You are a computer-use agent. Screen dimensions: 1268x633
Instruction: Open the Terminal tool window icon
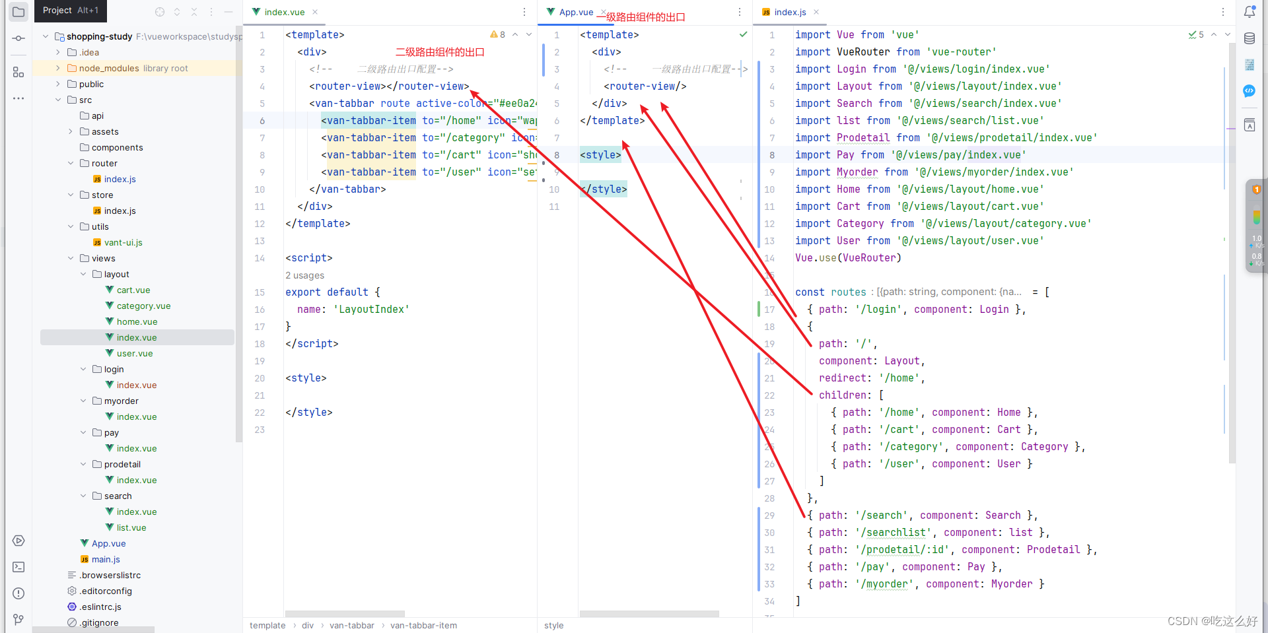click(18, 567)
